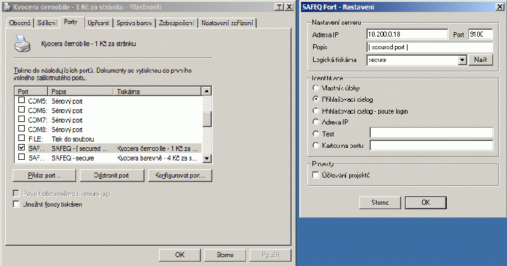Viewport: 507px width, 266px height.
Task: Select the highlighted Kyocera černobíle row
Action: pyautogui.click(x=108, y=148)
